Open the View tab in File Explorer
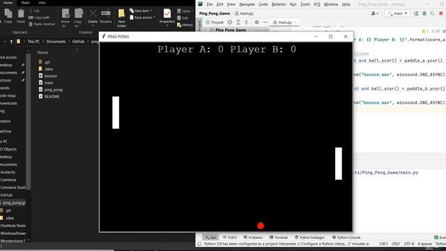This screenshot has width=446, height=251. 42,3
